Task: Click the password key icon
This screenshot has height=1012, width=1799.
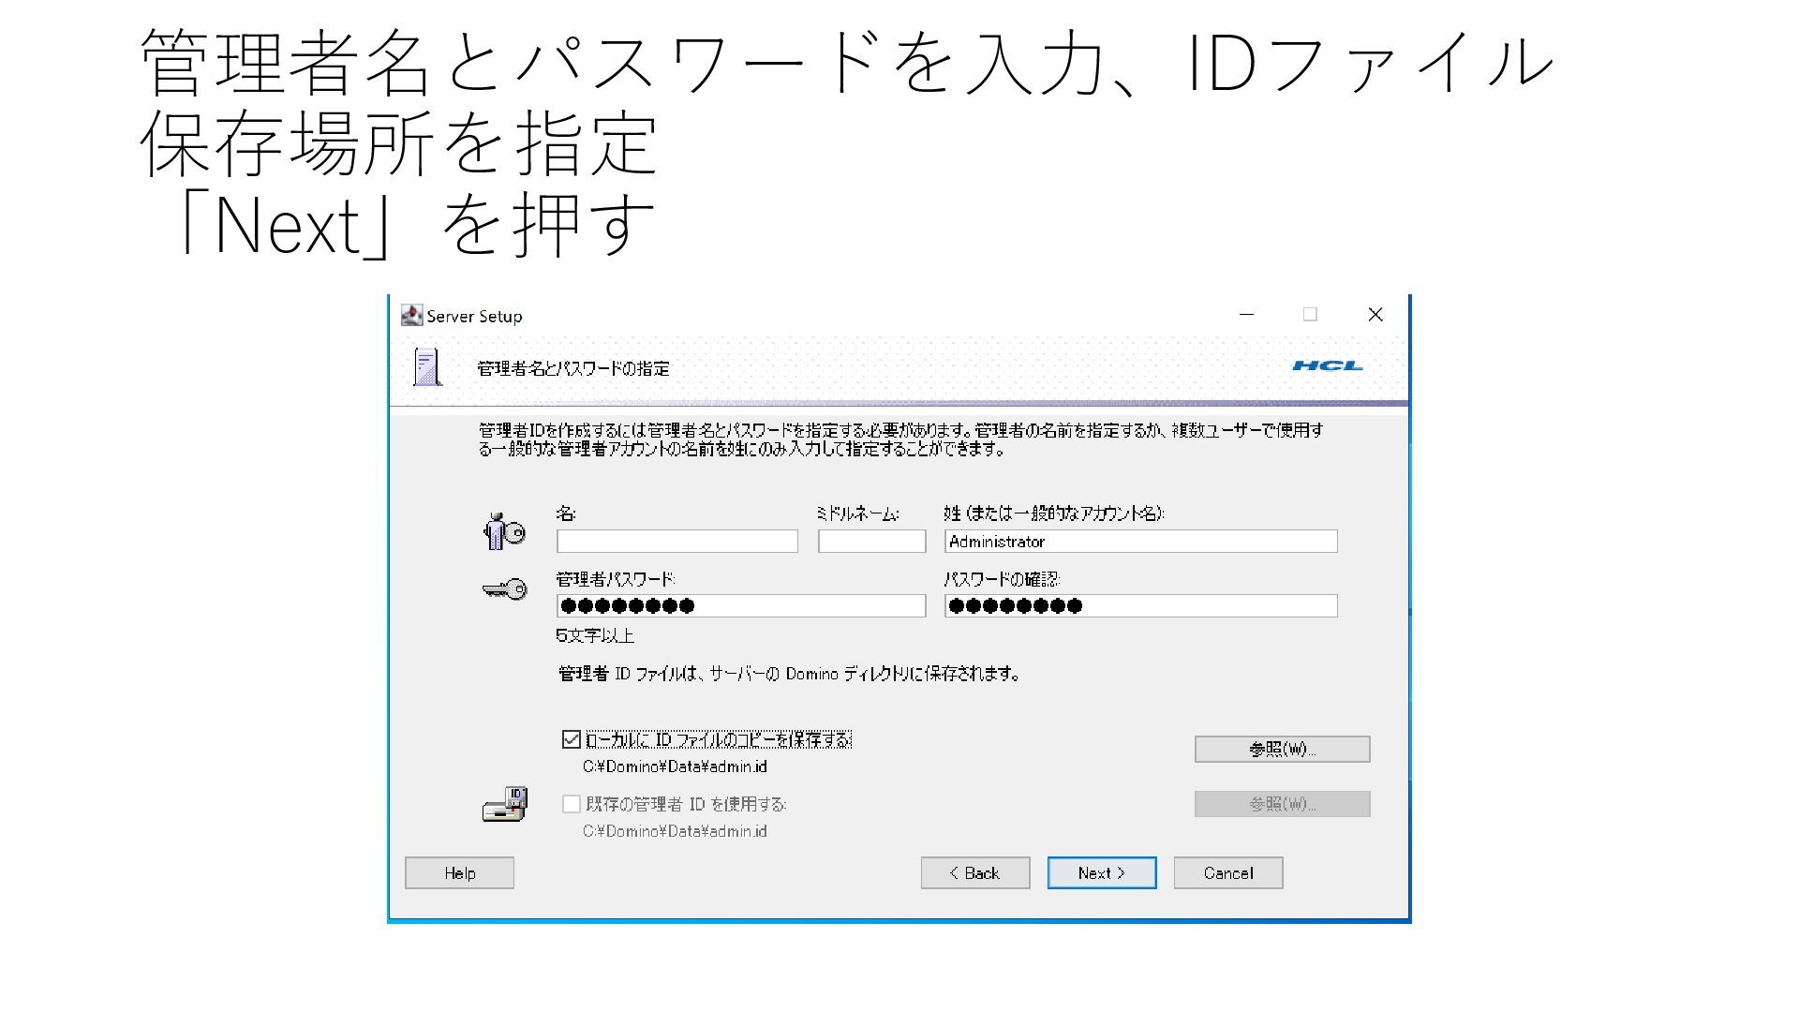Action: (504, 589)
